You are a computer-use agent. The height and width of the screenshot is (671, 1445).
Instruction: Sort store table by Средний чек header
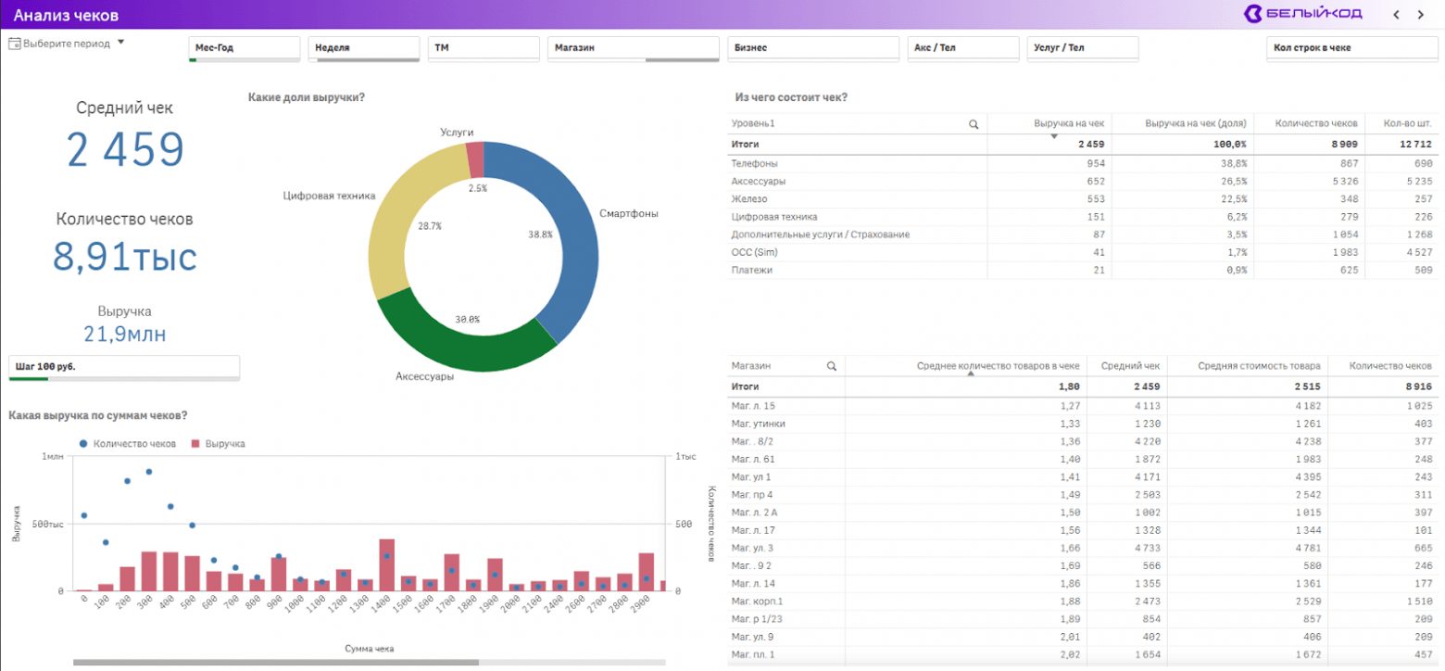coord(1129,367)
